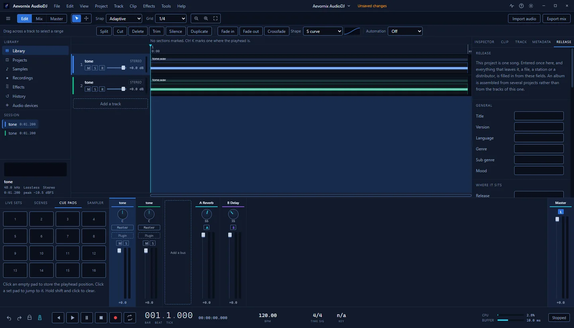The width and height of the screenshot is (574, 328).
Task: Click the Export mix button
Action: point(556,19)
